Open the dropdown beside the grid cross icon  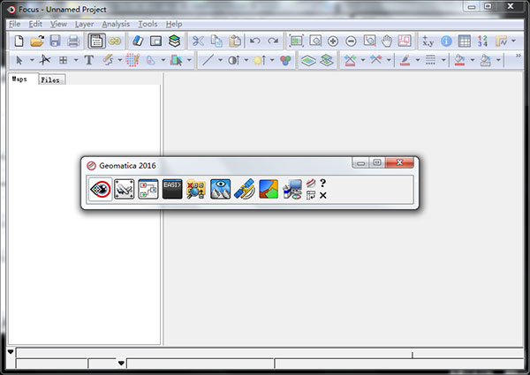[x=76, y=60]
